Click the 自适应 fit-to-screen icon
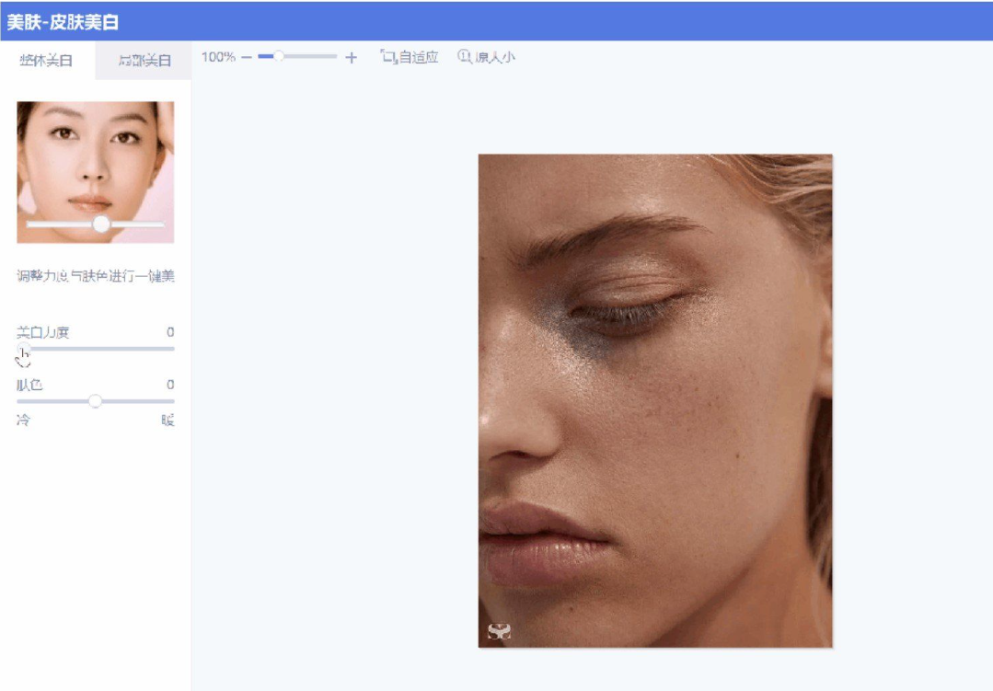The height and width of the screenshot is (691, 993). click(x=387, y=56)
